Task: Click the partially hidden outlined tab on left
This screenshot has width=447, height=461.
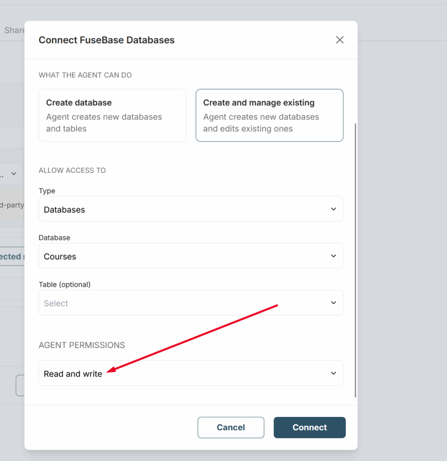Action: click(x=11, y=257)
